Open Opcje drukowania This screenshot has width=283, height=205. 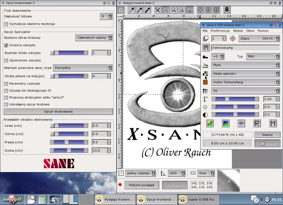58,111
